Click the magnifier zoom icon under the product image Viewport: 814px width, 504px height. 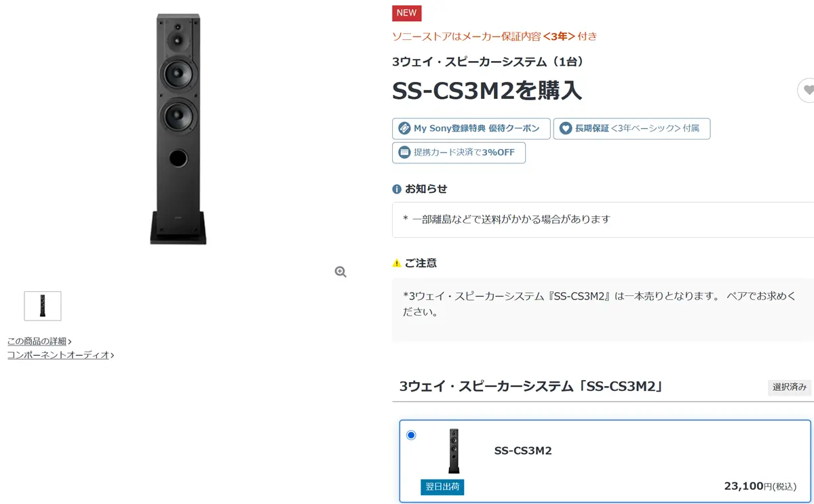coord(341,272)
